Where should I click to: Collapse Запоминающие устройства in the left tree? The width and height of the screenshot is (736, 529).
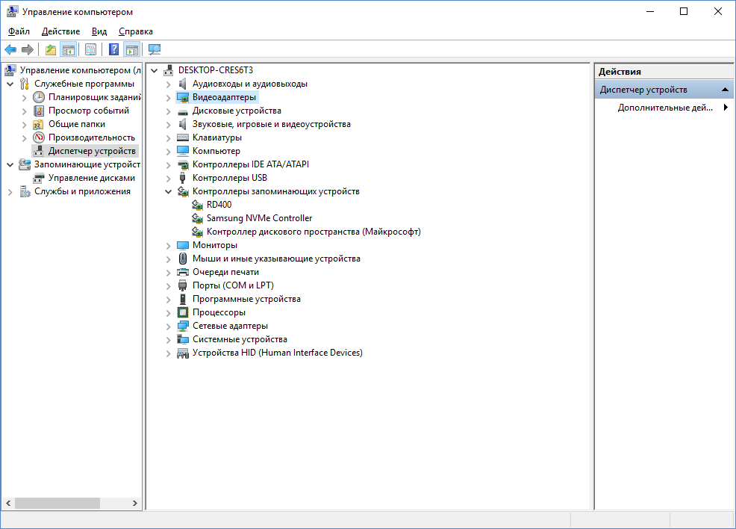pyautogui.click(x=10, y=165)
